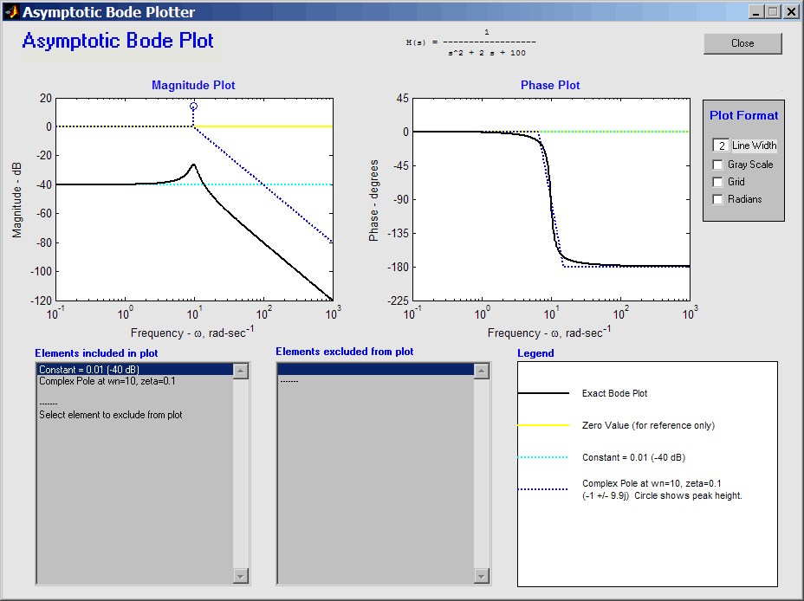Maximize the Asymptotic Bode Plotter window
Viewport: 804px width, 601px height.
[x=773, y=12]
